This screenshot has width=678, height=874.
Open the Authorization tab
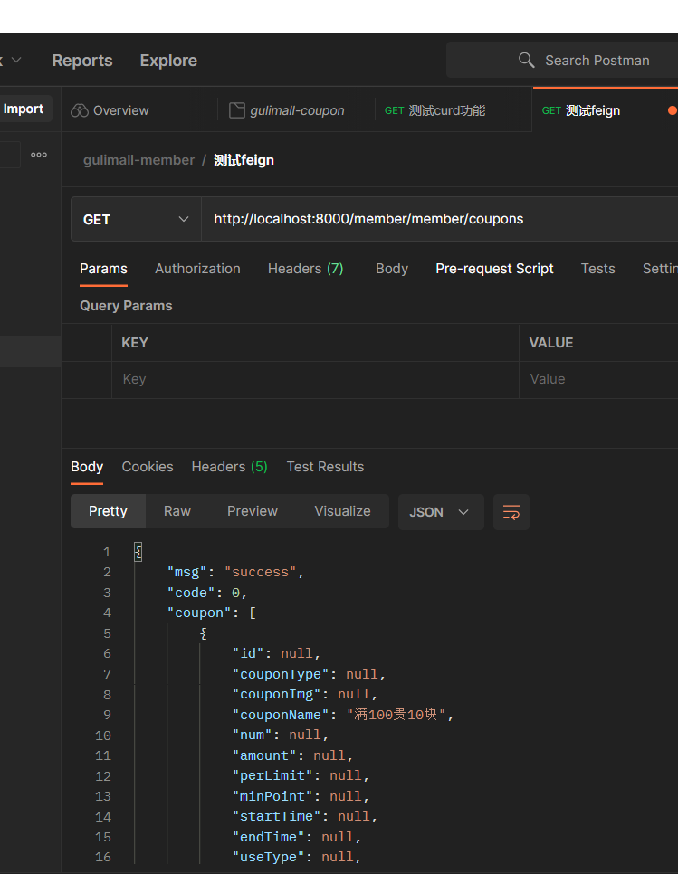[197, 269]
